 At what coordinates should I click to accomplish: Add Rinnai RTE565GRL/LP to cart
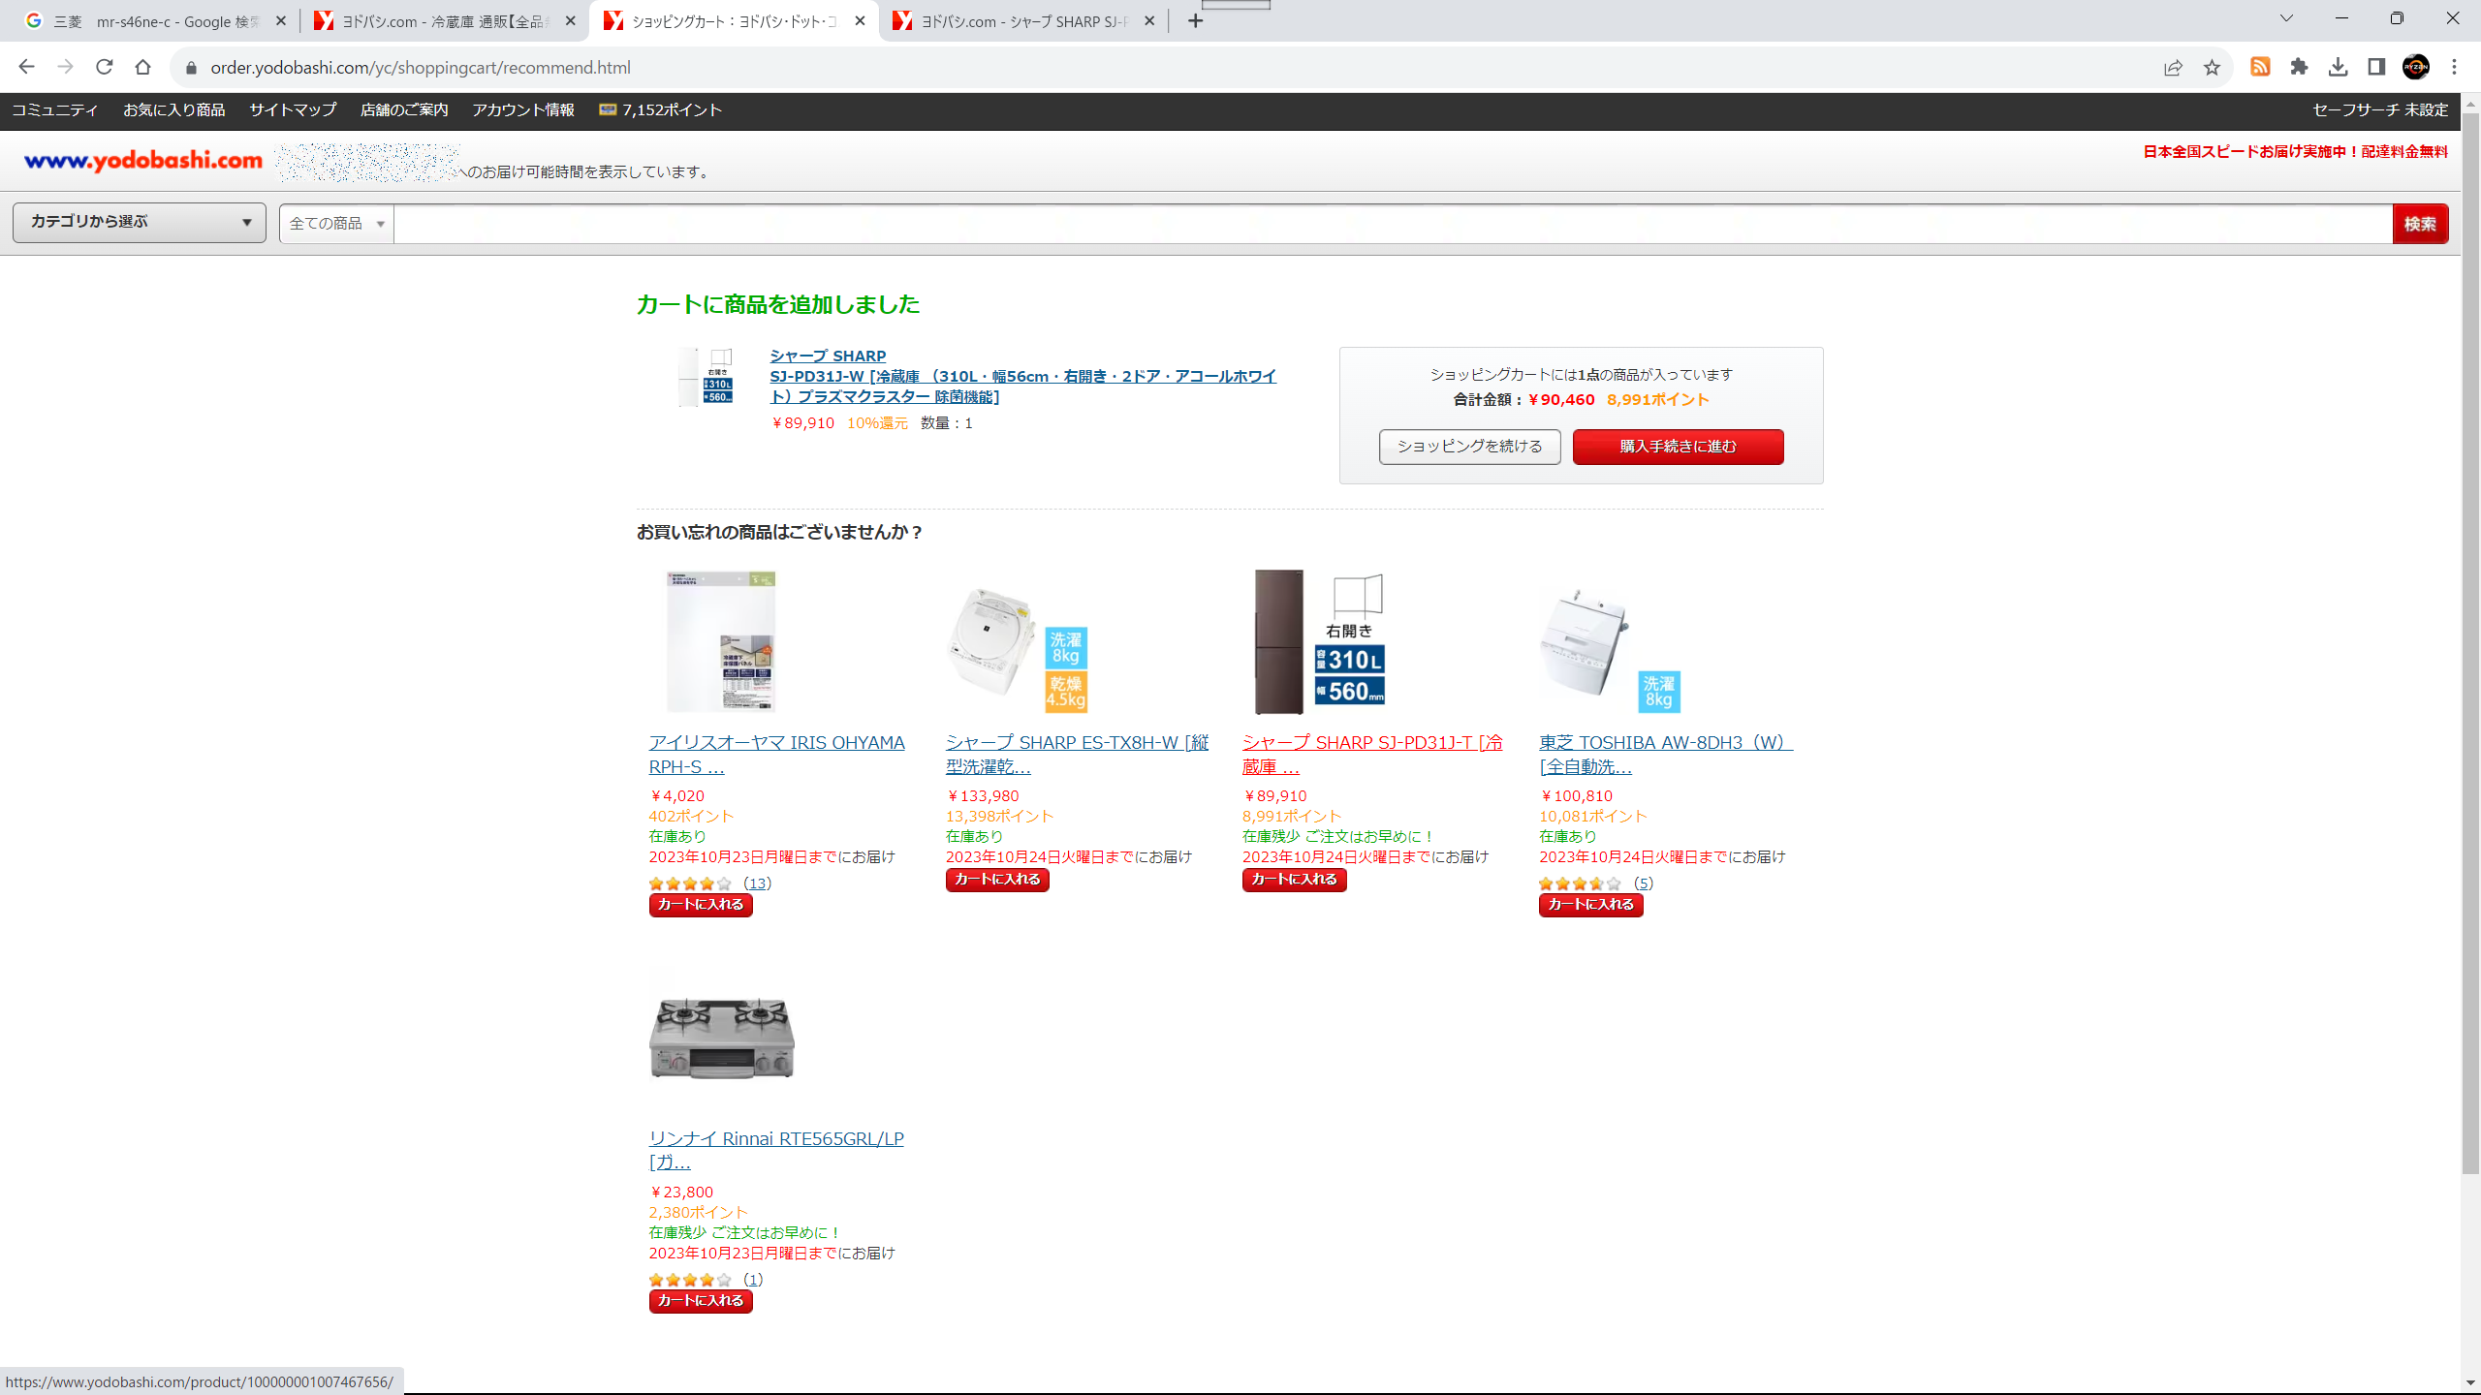pyautogui.click(x=701, y=1301)
